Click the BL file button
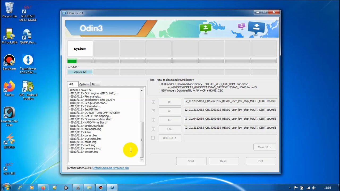 [170, 102]
